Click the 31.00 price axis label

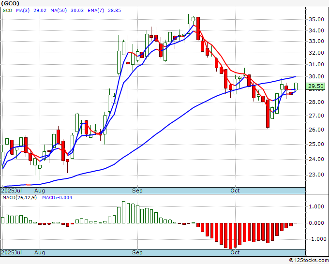click(316, 64)
